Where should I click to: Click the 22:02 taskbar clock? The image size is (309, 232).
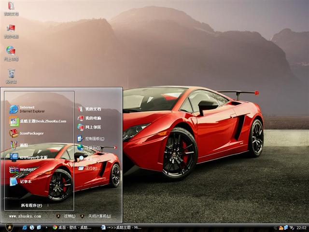pos(301,228)
